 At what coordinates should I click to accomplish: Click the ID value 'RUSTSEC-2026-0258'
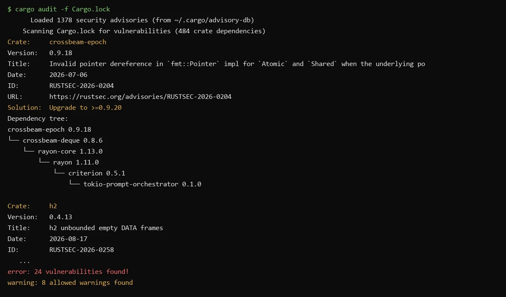(x=81, y=250)
